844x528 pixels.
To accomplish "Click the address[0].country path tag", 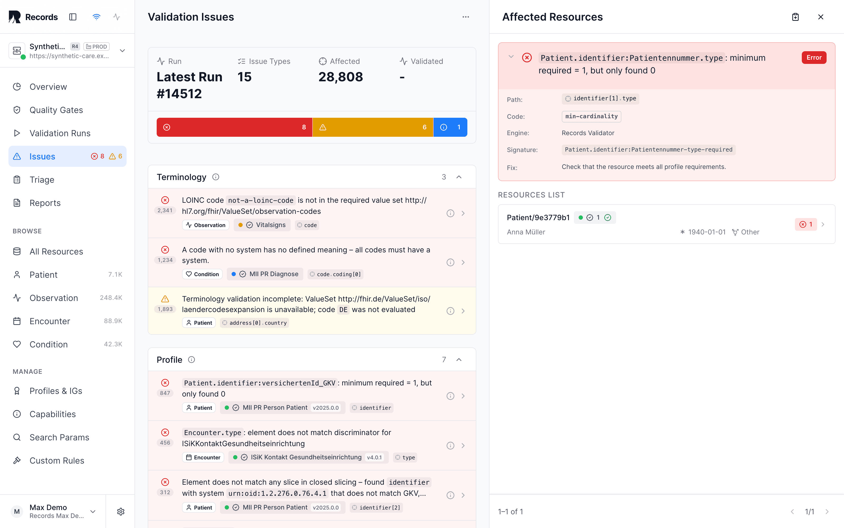I will (x=255, y=323).
